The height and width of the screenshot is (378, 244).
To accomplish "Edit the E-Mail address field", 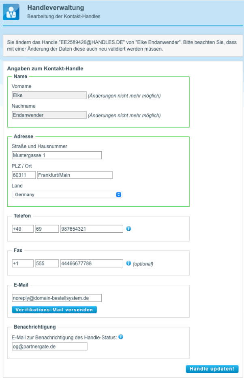I will 57,298.
